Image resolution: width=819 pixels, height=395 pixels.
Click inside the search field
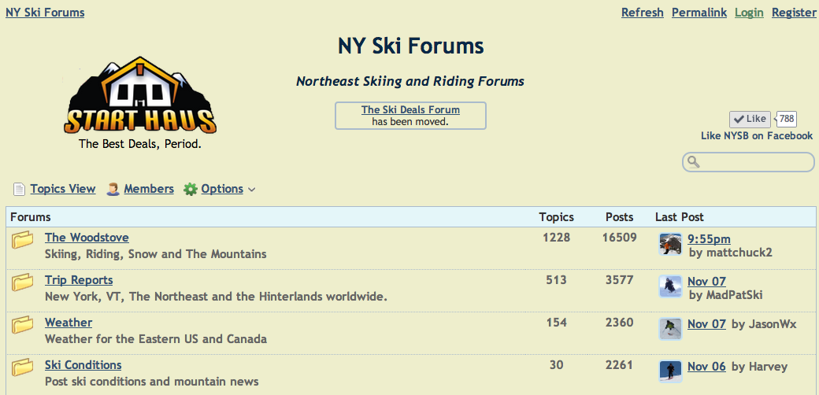click(x=752, y=162)
